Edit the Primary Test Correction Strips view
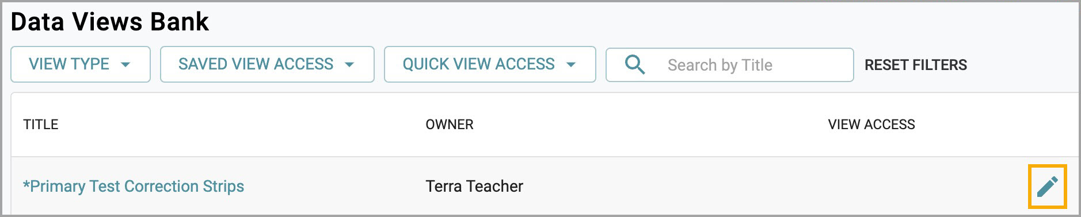Image resolution: width=1081 pixels, height=217 pixels. [1047, 187]
